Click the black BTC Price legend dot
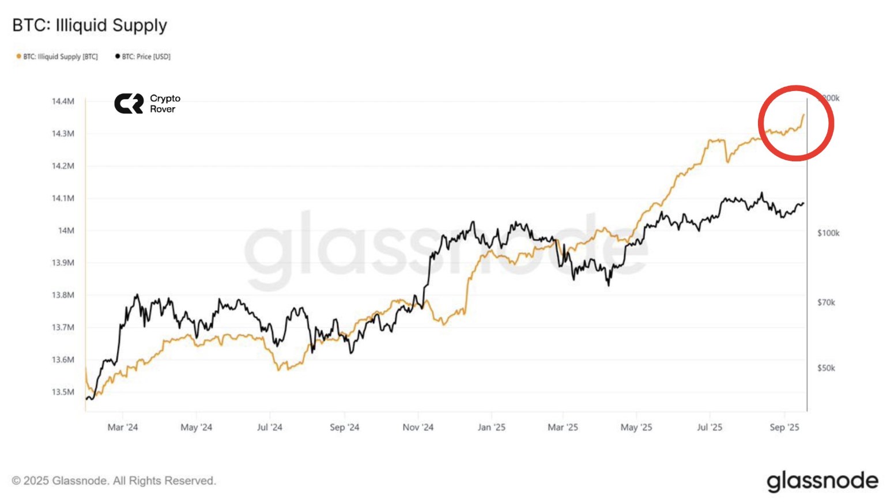The image size is (894, 503). pyautogui.click(x=118, y=56)
